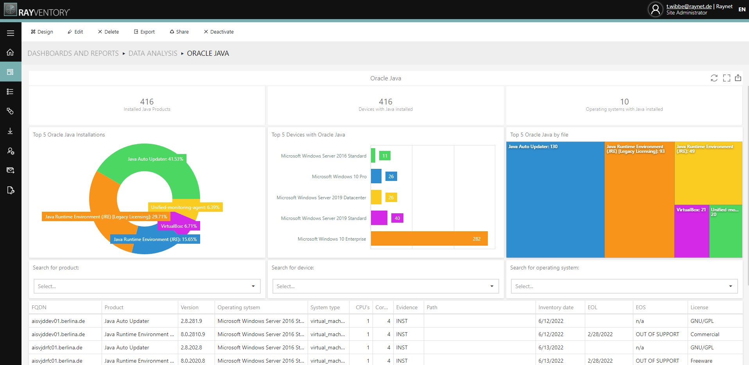The height and width of the screenshot is (365, 749).
Task: Open the list view sidebar icon
Action: pos(11,92)
